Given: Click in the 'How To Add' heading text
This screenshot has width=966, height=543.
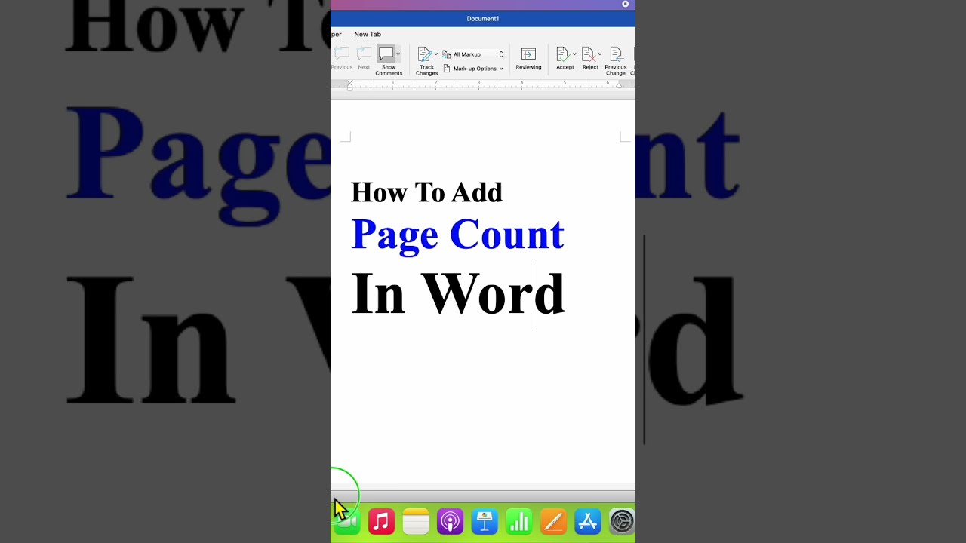Looking at the screenshot, I should click(426, 192).
